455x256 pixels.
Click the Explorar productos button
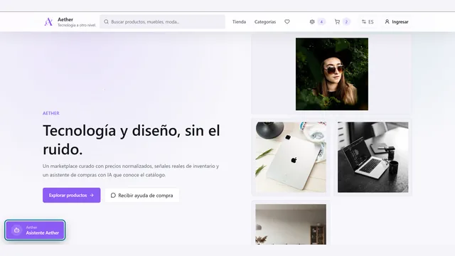(x=72, y=196)
